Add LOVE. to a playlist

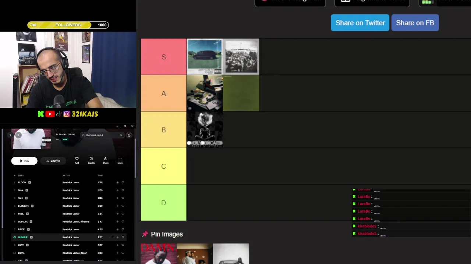[117, 253]
